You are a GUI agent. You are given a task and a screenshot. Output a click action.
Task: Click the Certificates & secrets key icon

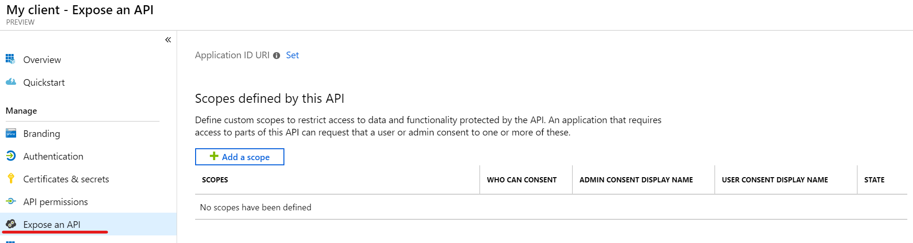click(10, 179)
